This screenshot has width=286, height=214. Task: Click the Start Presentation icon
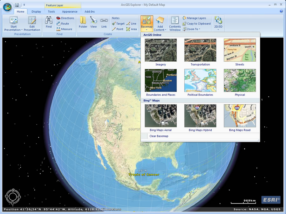click(x=13, y=20)
